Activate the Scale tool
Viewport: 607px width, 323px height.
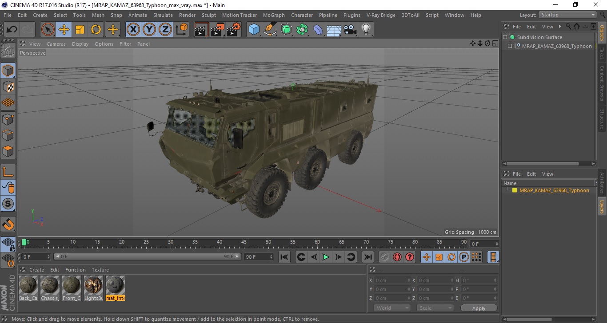pos(80,30)
